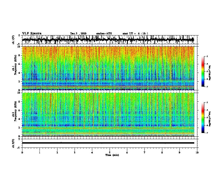Click the ch.1 "Frequency (kHz)" axis label
This screenshot has height=171, width=222.
pyautogui.click(x=15, y=65)
